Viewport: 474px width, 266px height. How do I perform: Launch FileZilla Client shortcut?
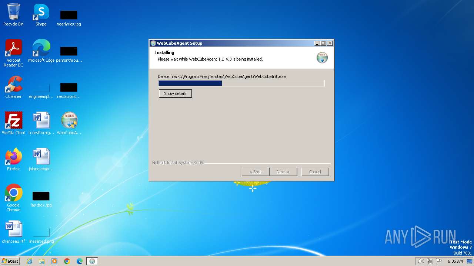coord(13,123)
